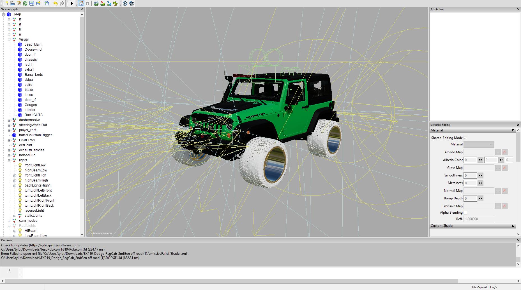The image size is (521, 290).
Task: Click the Save floppy disk icon
Action: coord(32,3)
